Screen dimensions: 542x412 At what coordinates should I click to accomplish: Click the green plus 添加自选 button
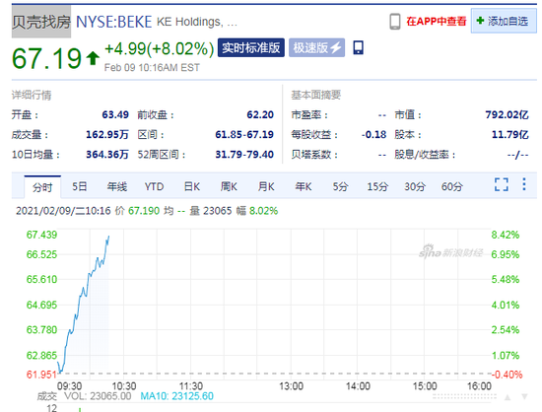[x=504, y=21]
